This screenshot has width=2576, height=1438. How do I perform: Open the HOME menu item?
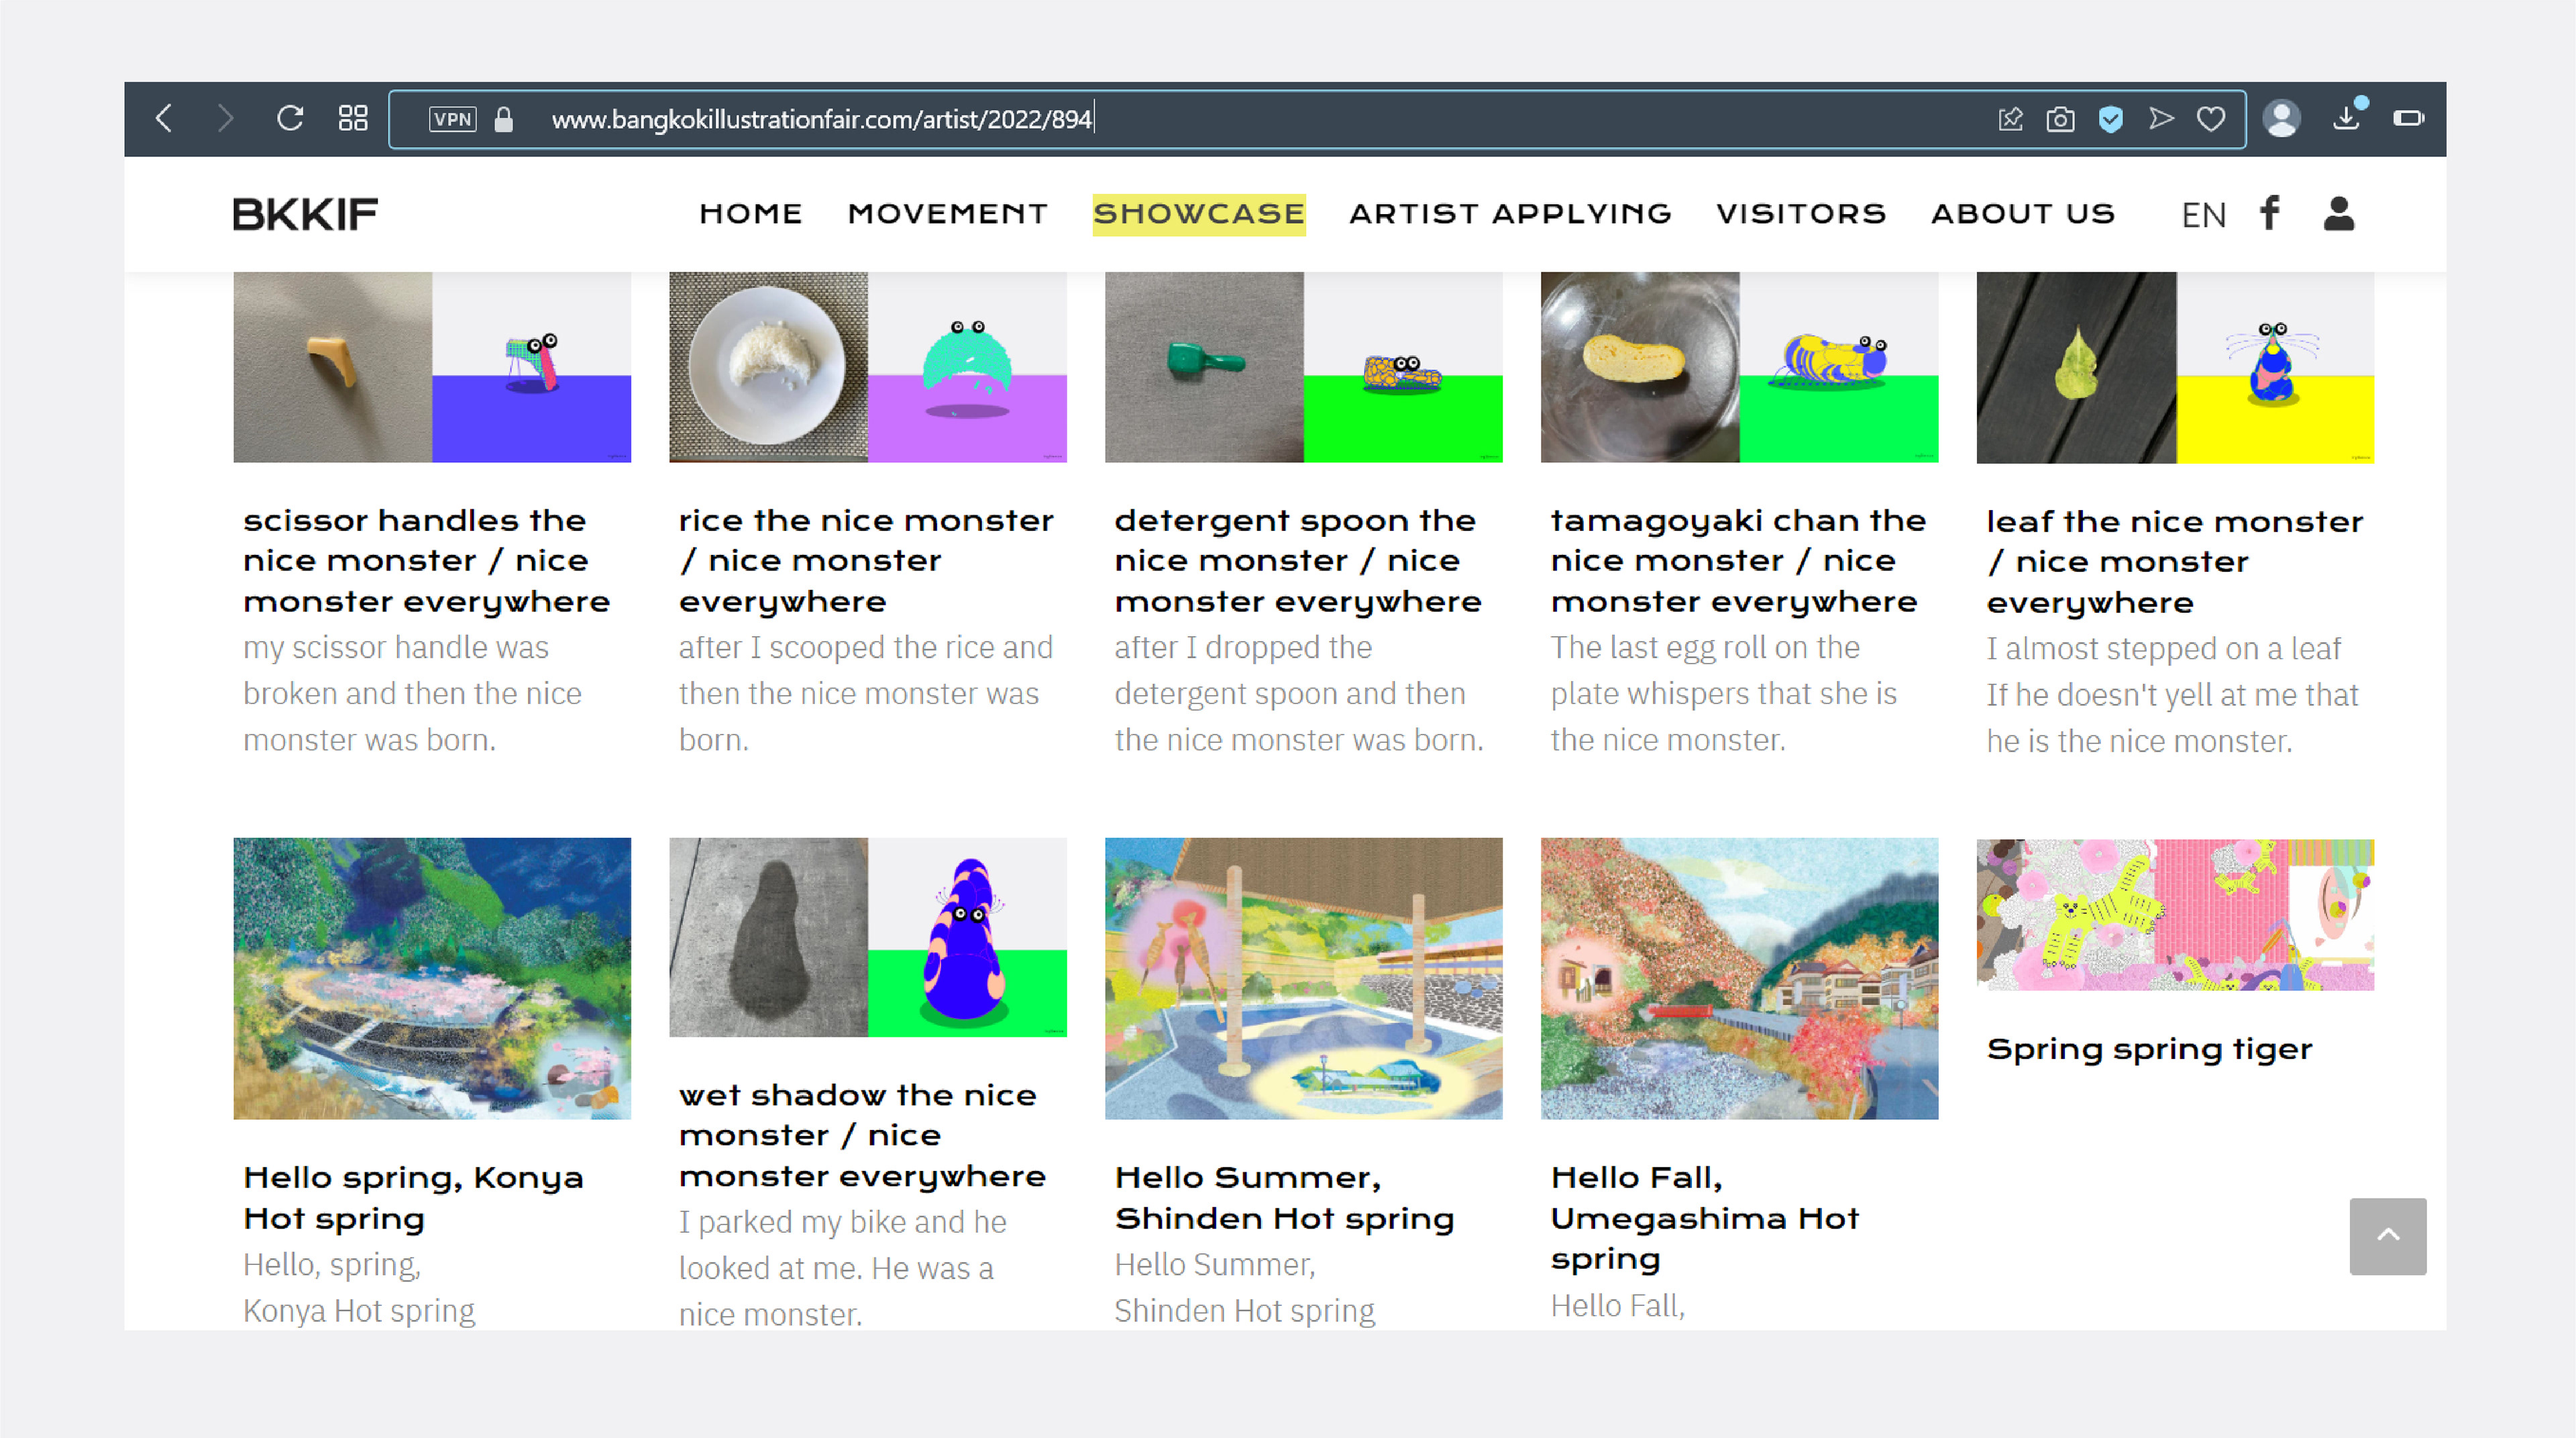[751, 214]
